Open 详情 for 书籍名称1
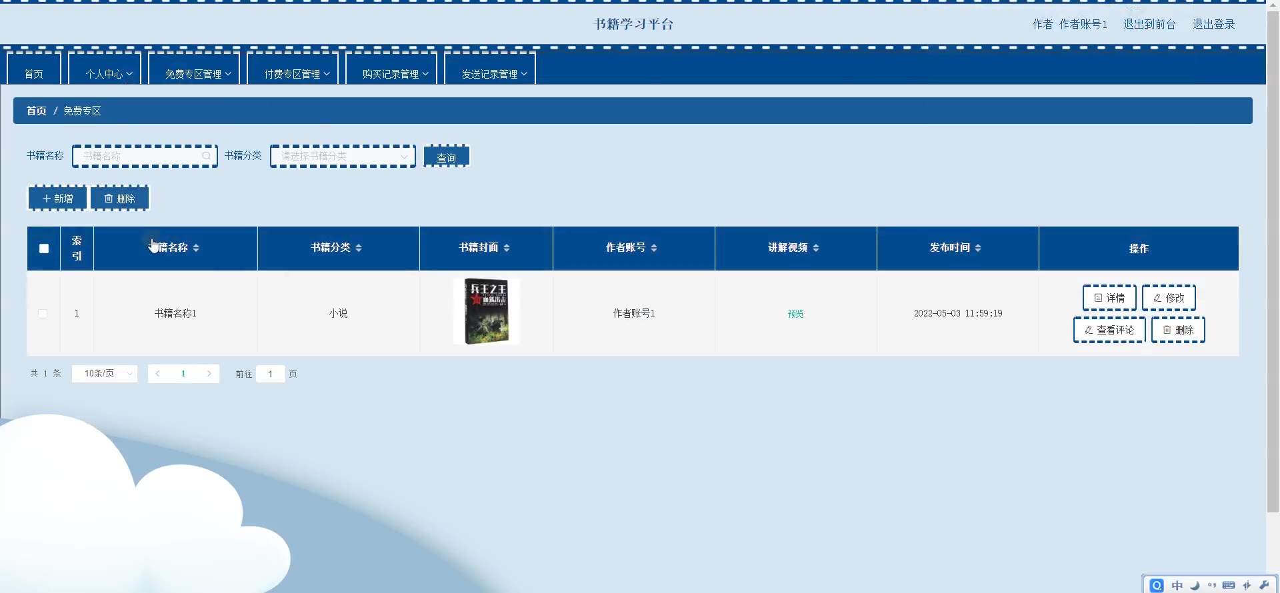Viewport: 1280px width, 593px height. point(1109,298)
